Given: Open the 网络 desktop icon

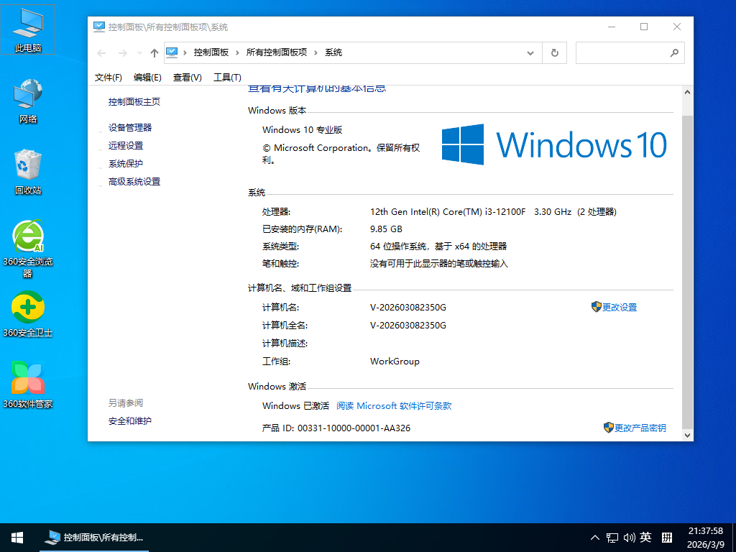Looking at the screenshot, I should [x=27, y=97].
